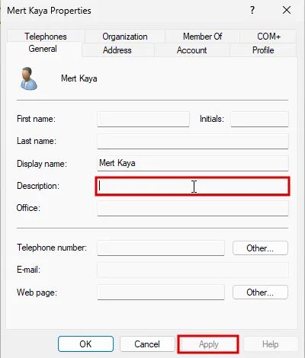Go to the Profile tab
The image size is (305, 358).
pos(263,50)
